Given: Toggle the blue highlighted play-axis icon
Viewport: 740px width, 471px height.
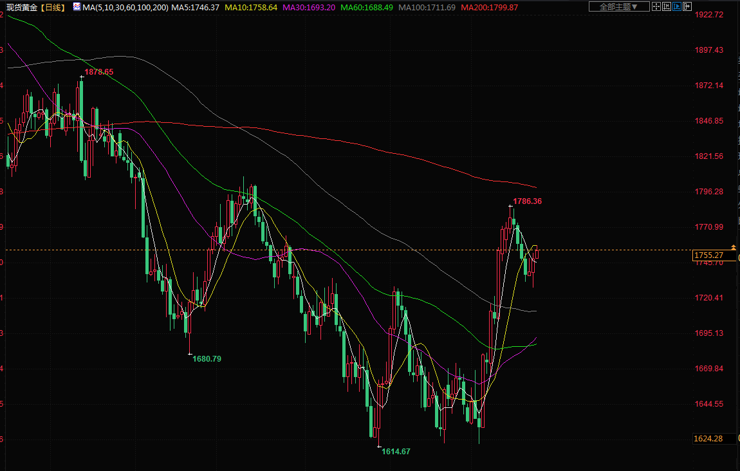Looking at the screenshot, I should click(678, 7).
